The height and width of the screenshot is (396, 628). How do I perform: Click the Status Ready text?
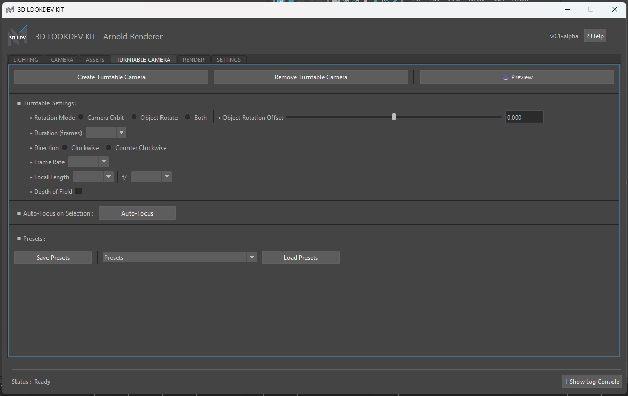pyautogui.click(x=31, y=382)
